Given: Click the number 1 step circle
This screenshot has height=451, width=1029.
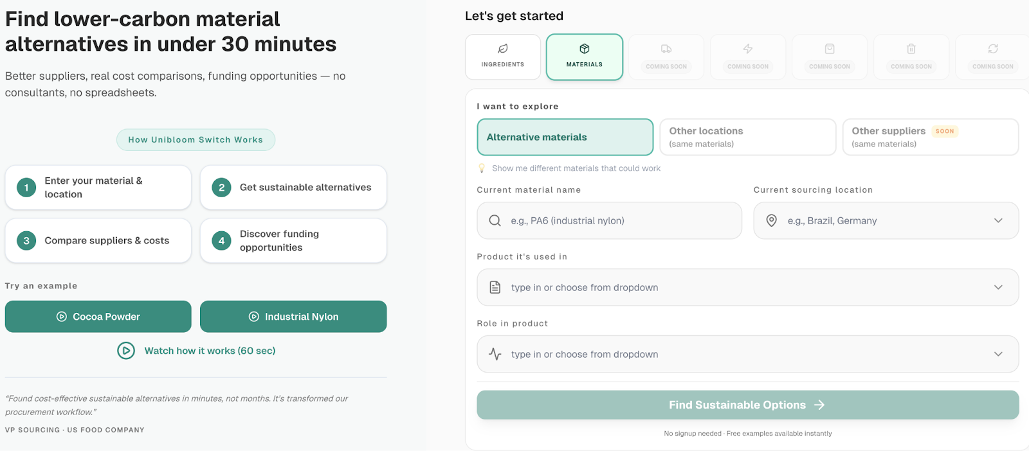Looking at the screenshot, I should click(26, 188).
